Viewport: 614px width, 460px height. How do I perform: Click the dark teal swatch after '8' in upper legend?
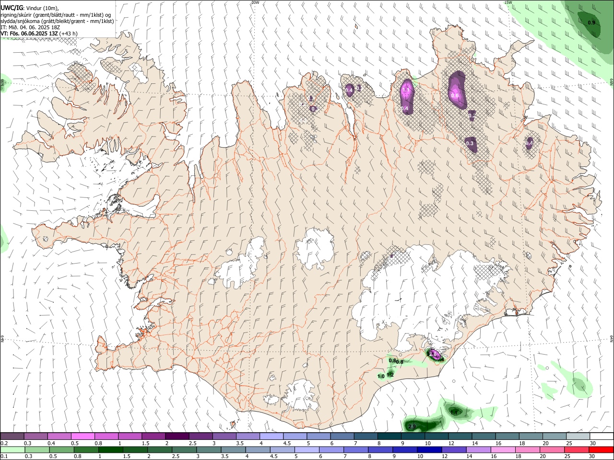(389, 437)
